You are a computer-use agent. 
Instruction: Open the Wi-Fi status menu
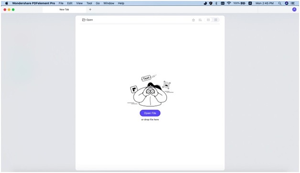tap(229, 3)
